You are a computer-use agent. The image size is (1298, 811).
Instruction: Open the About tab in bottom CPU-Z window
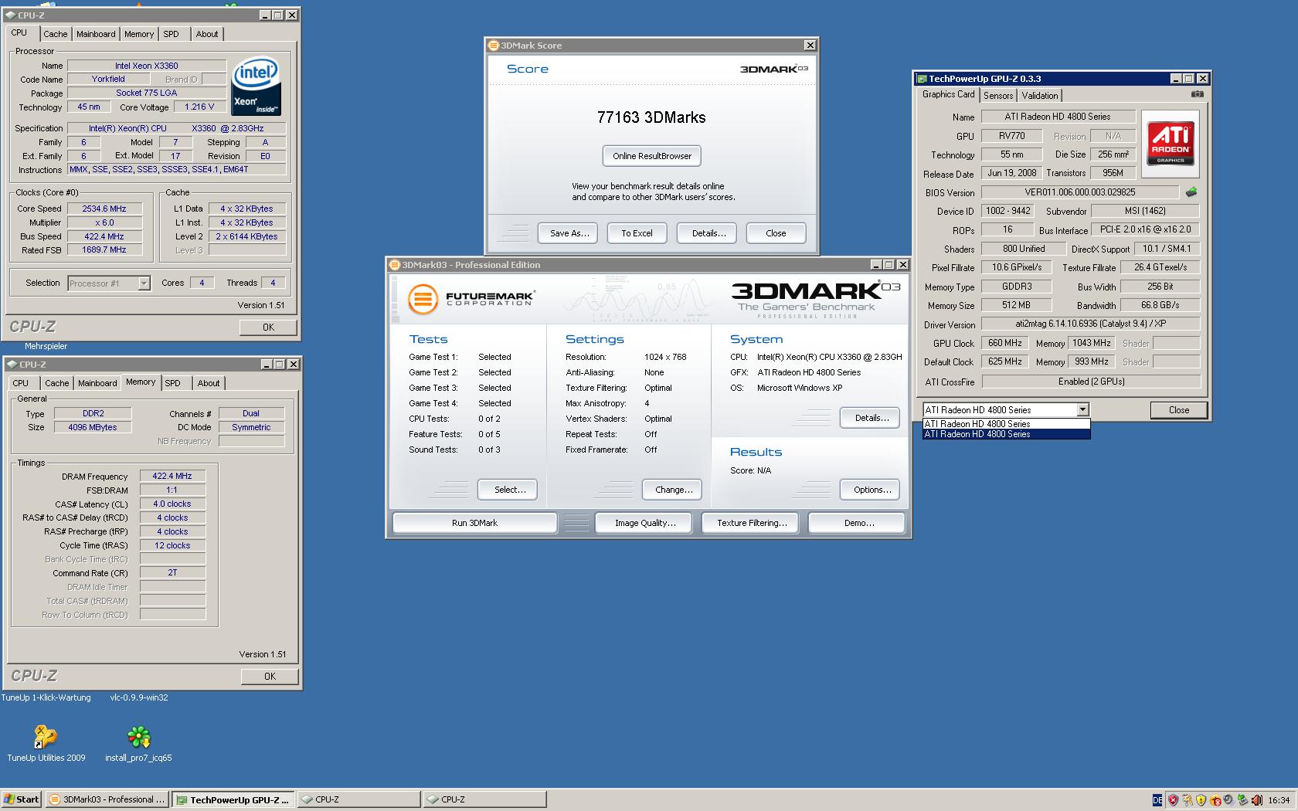point(209,383)
